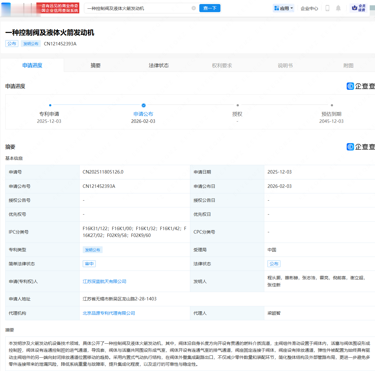The image size is (375, 371).
Task: Click the 企业中心 header link
Action: [x=309, y=8]
